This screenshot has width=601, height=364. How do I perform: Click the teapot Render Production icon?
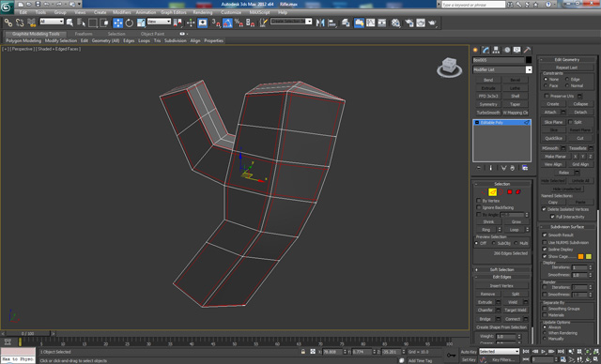tap(432, 23)
